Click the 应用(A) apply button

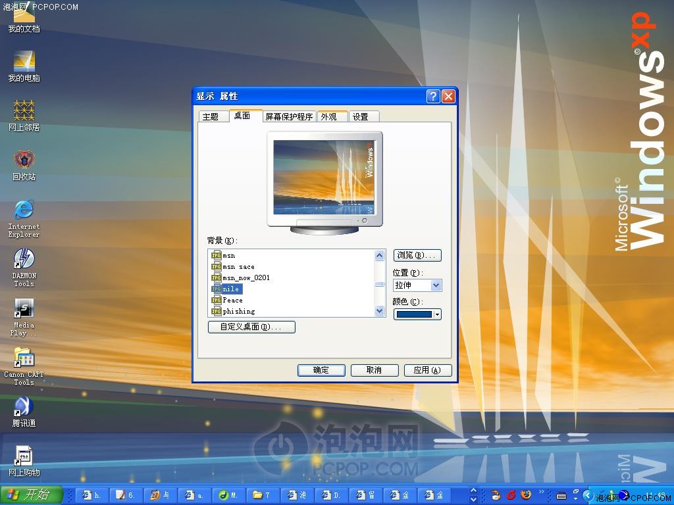click(x=428, y=370)
